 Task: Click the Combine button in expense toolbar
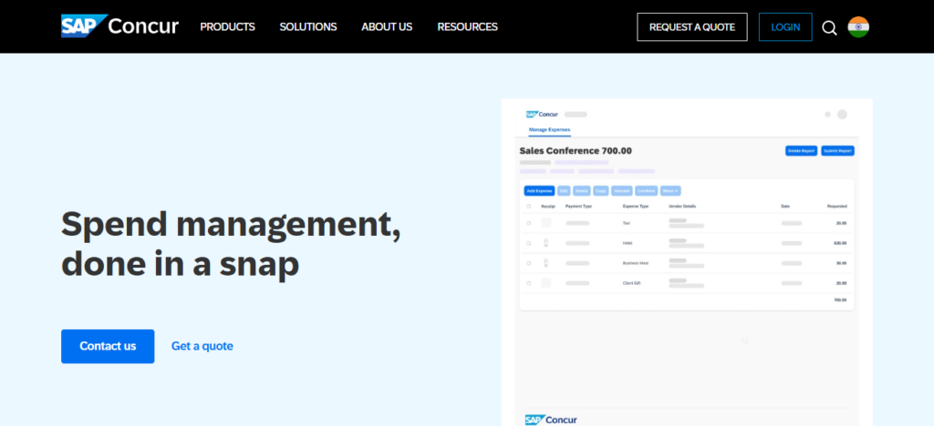(647, 191)
